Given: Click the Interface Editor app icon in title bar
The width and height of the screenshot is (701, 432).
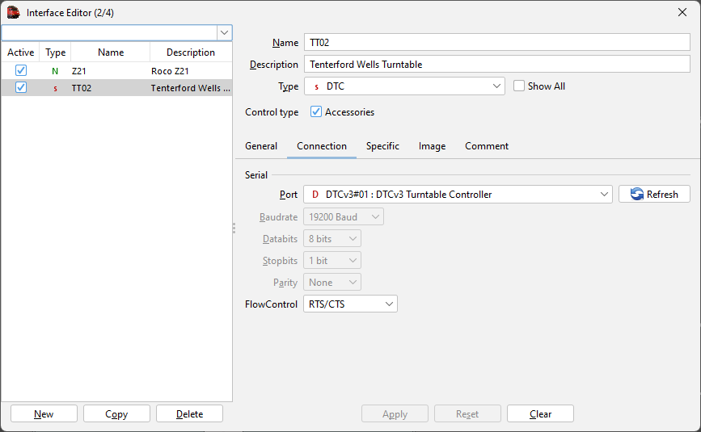Looking at the screenshot, I should (x=13, y=12).
